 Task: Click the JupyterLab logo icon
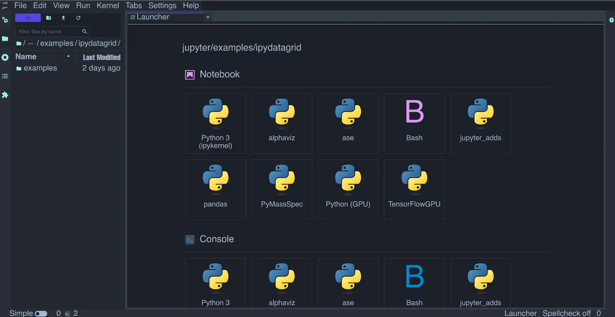tap(5, 5)
